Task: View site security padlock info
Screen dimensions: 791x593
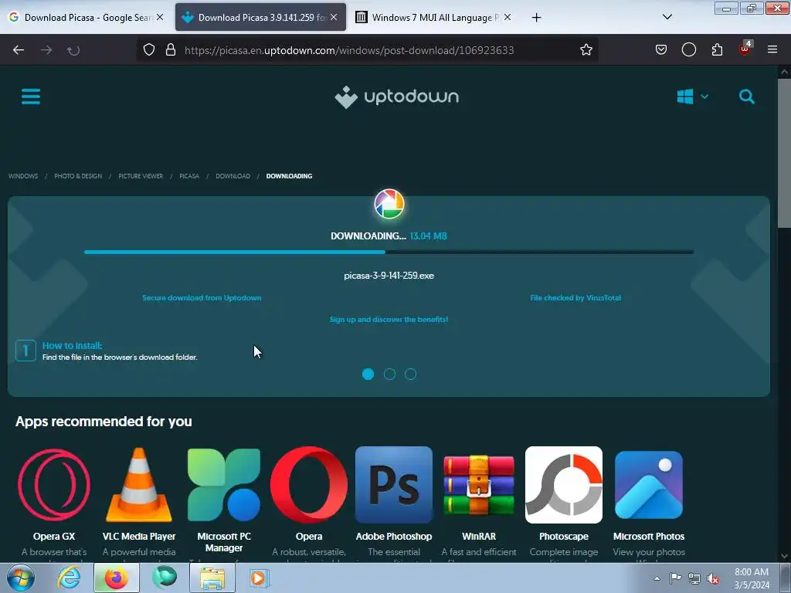Action: tap(171, 50)
